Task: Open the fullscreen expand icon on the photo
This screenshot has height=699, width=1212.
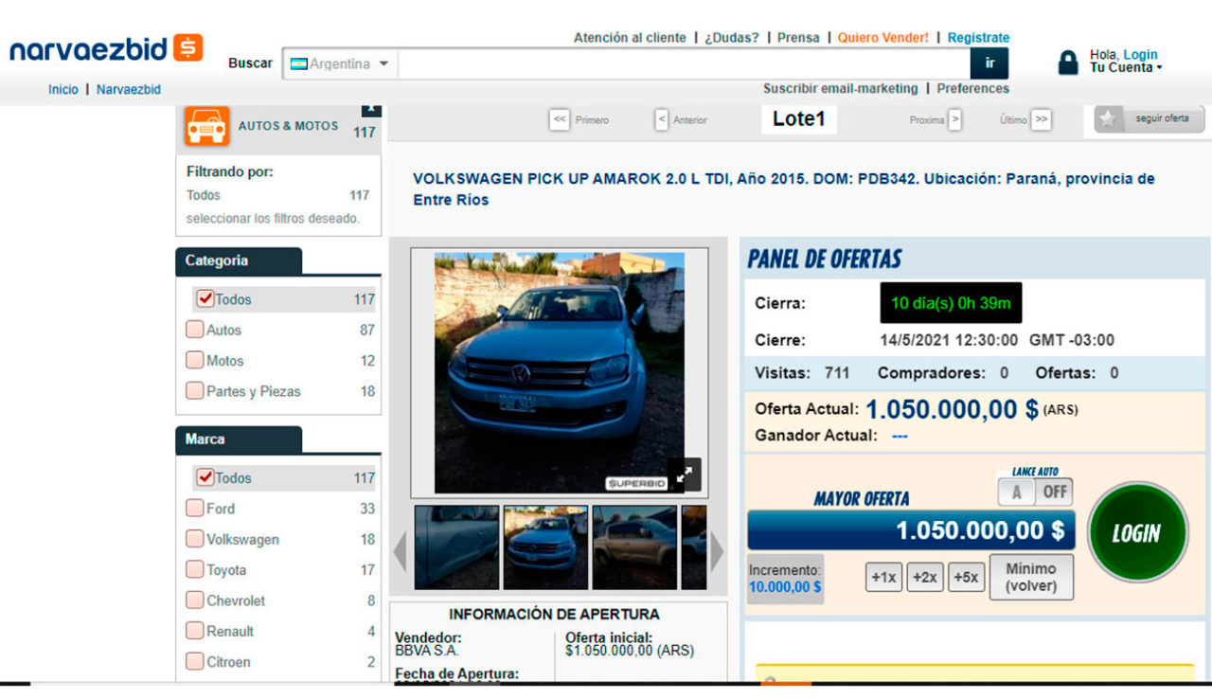Action: pyautogui.click(x=685, y=474)
